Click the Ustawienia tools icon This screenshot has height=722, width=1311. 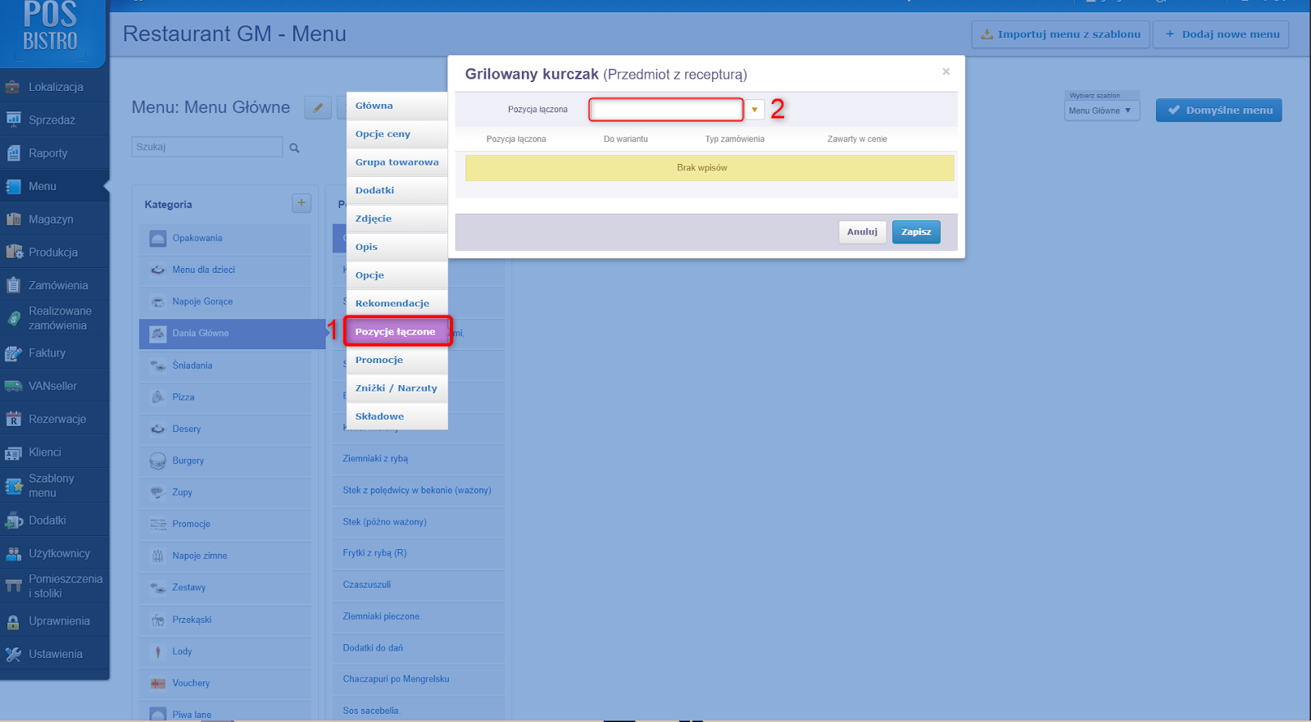click(13, 654)
